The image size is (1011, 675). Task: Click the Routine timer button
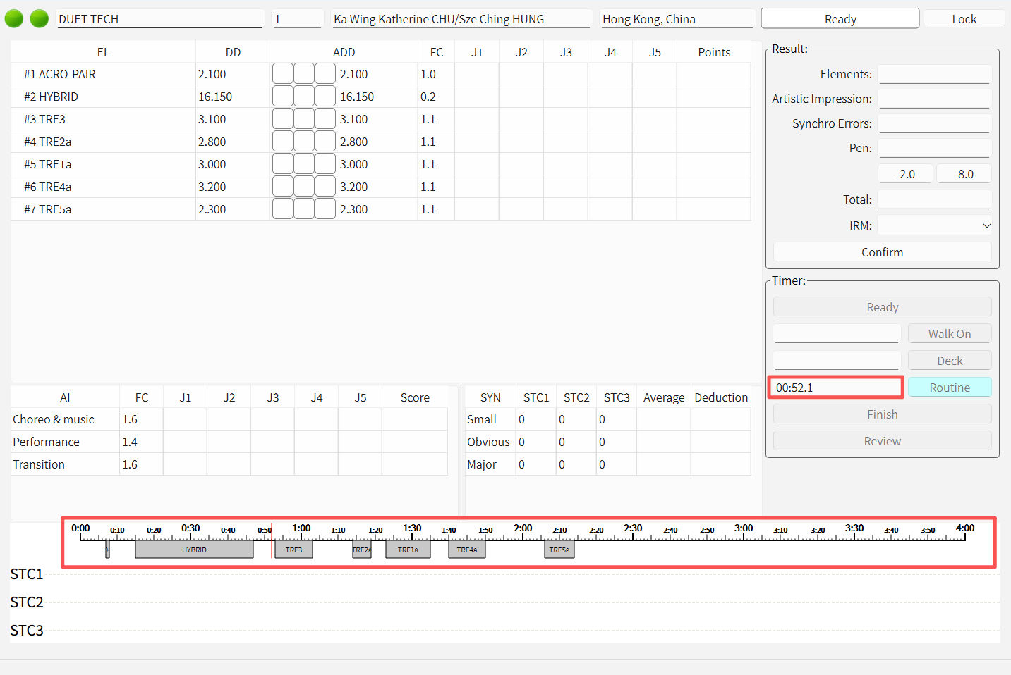(950, 388)
